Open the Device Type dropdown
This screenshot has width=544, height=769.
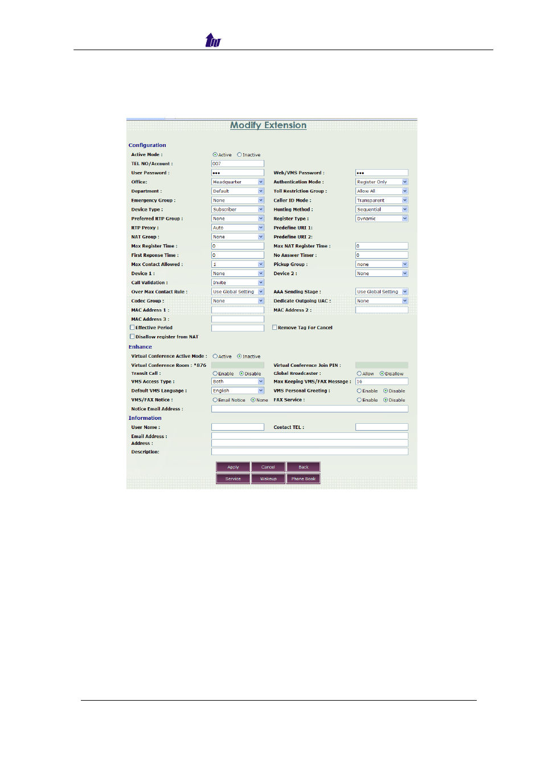click(x=238, y=209)
